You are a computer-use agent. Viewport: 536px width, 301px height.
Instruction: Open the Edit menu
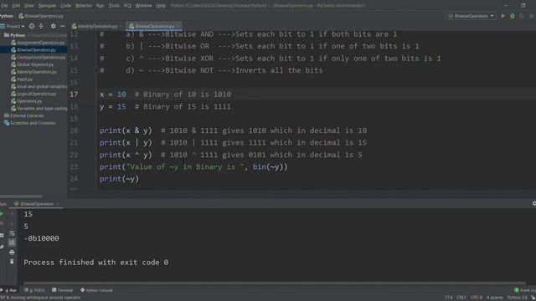(16, 6)
